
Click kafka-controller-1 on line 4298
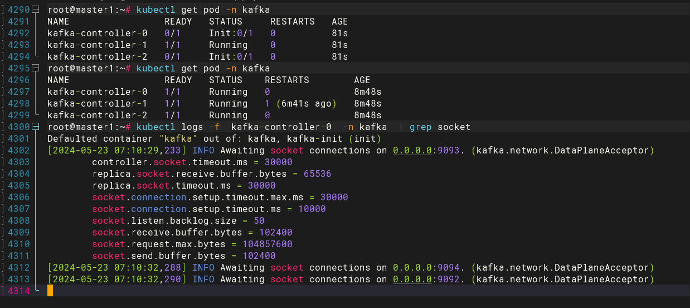click(x=98, y=103)
